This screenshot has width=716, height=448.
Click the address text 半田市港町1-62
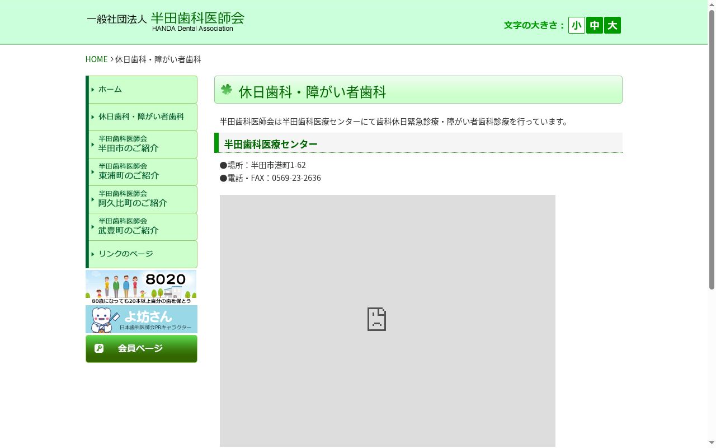(x=279, y=165)
